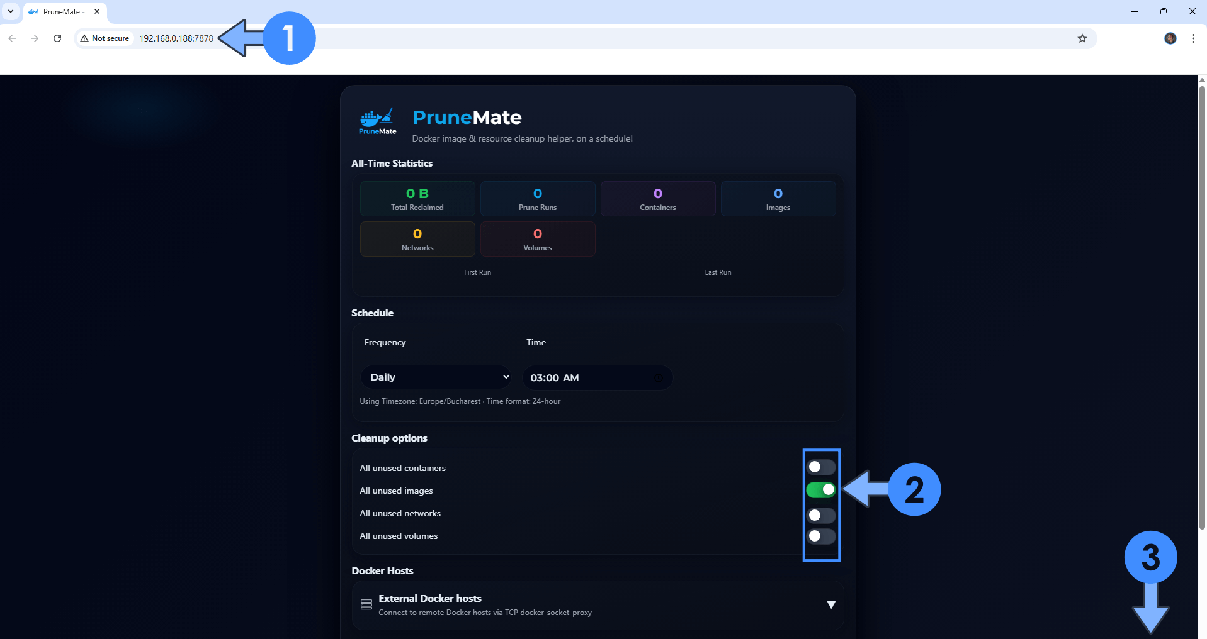The image size is (1207, 639).
Task: Bookmark the page via the star icon
Action: point(1082,38)
